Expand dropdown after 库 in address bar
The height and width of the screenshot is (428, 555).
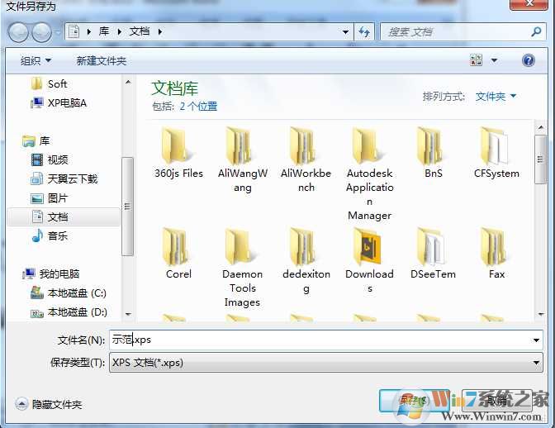click(120, 32)
